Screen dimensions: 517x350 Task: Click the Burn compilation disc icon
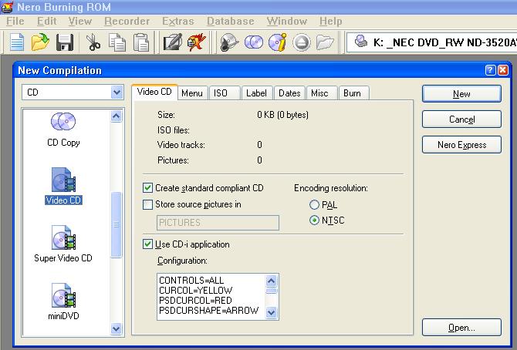(229, 42)
